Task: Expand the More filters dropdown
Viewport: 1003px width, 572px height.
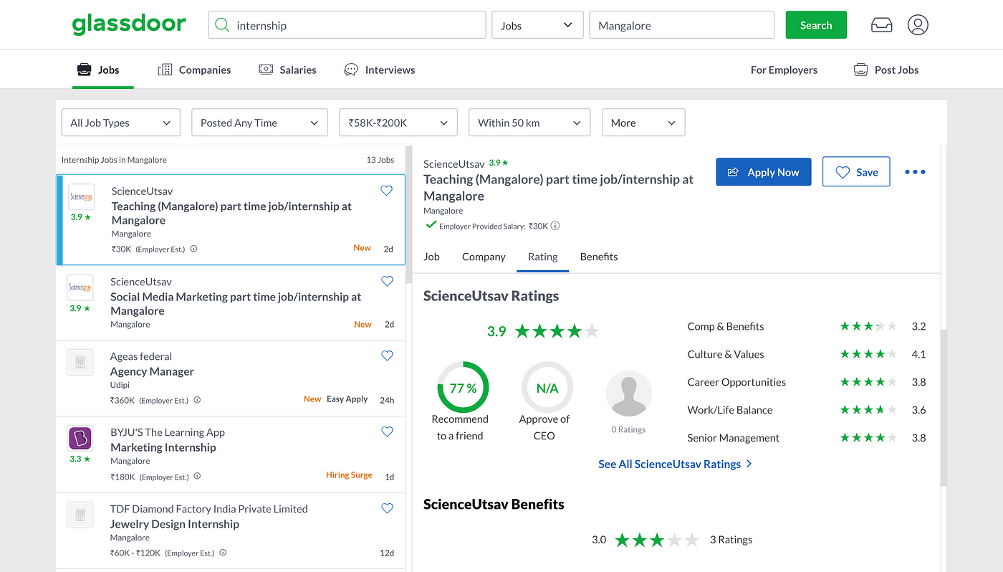Action: (643, 123)
